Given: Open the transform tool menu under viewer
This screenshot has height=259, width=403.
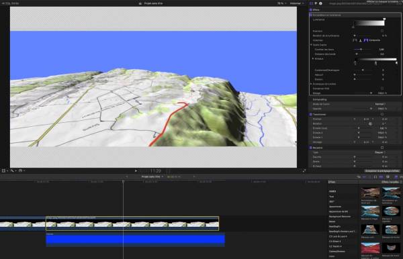Looking at the screenshot, I should 5,170.
